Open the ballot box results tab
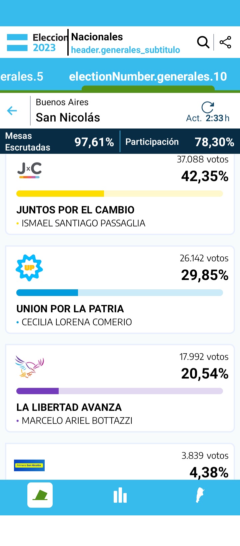The image size is (240, 546). [x=40, y=495]
